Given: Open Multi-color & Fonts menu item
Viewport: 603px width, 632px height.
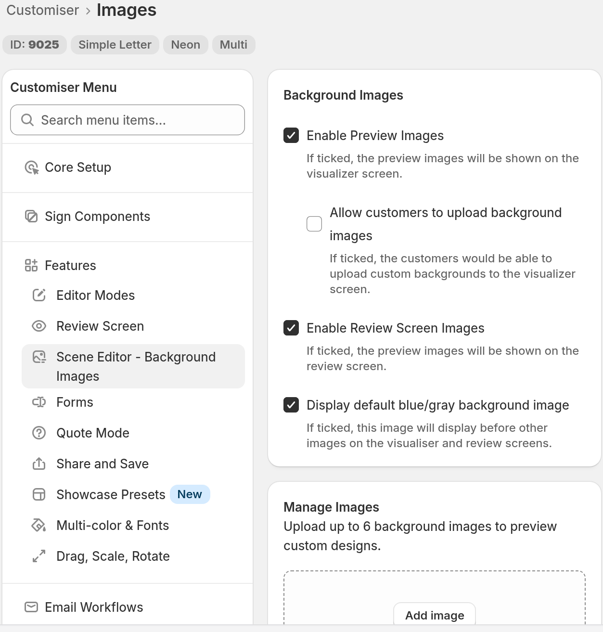Looking at the screenshot, I should coord(133,525).
